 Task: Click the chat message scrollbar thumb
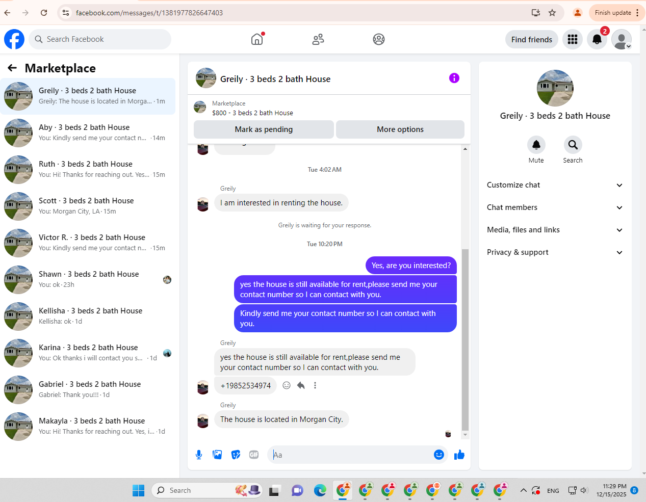465,340
